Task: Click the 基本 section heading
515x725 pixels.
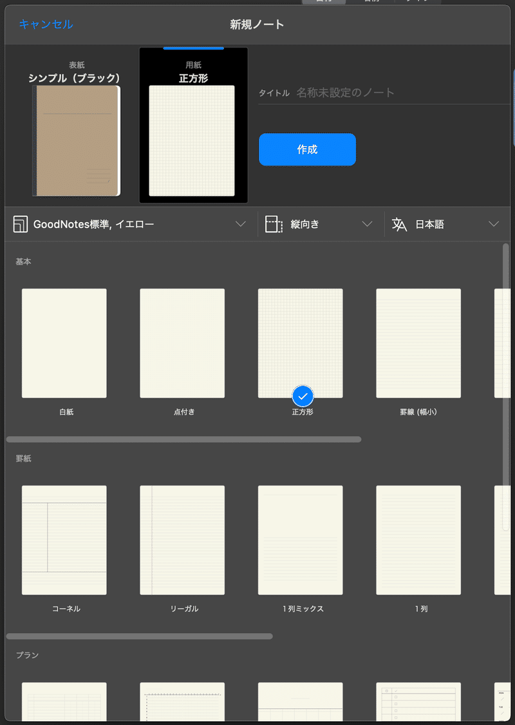Action: (24, 261)
